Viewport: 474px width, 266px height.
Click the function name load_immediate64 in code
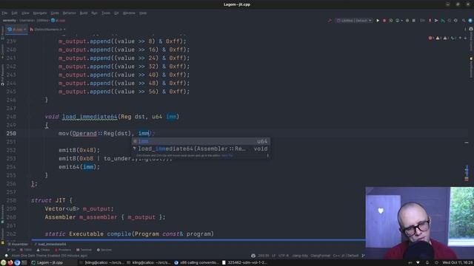90,117
